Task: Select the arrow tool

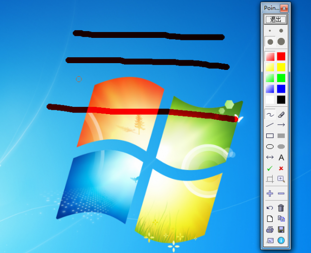Action: pyautogui.click(x=281, y=125)
